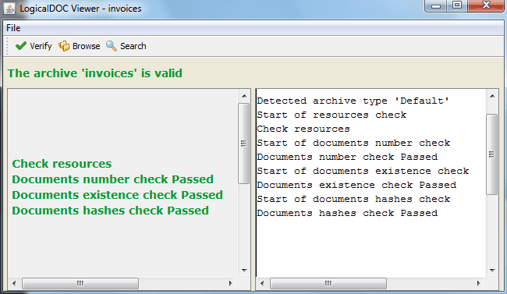Click log line 'Start of resources check'

click(331, 115)
